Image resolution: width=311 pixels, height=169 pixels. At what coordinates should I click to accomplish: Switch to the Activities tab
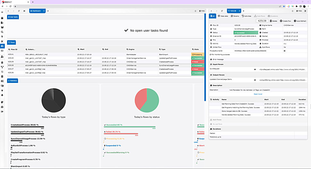point(247,16)
